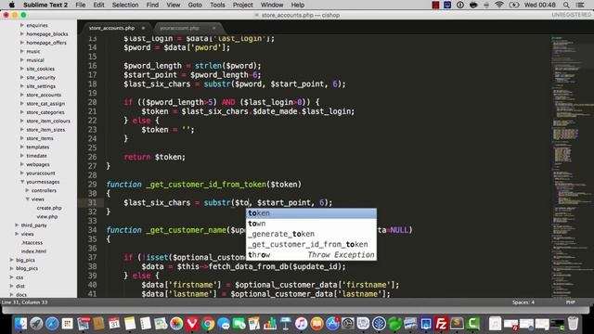
Task: Open Notification Center list icon
Action: (x=580, y=5)
